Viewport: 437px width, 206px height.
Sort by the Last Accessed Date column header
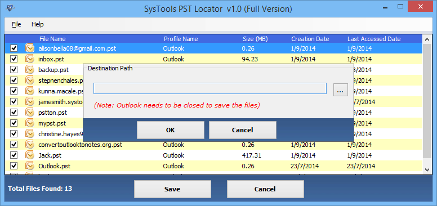pos(374,39)
